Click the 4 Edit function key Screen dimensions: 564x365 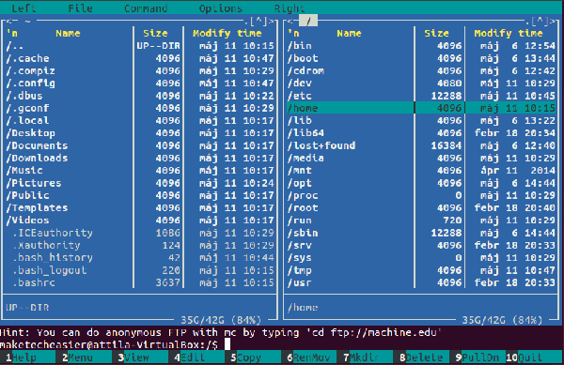[196, 357]
